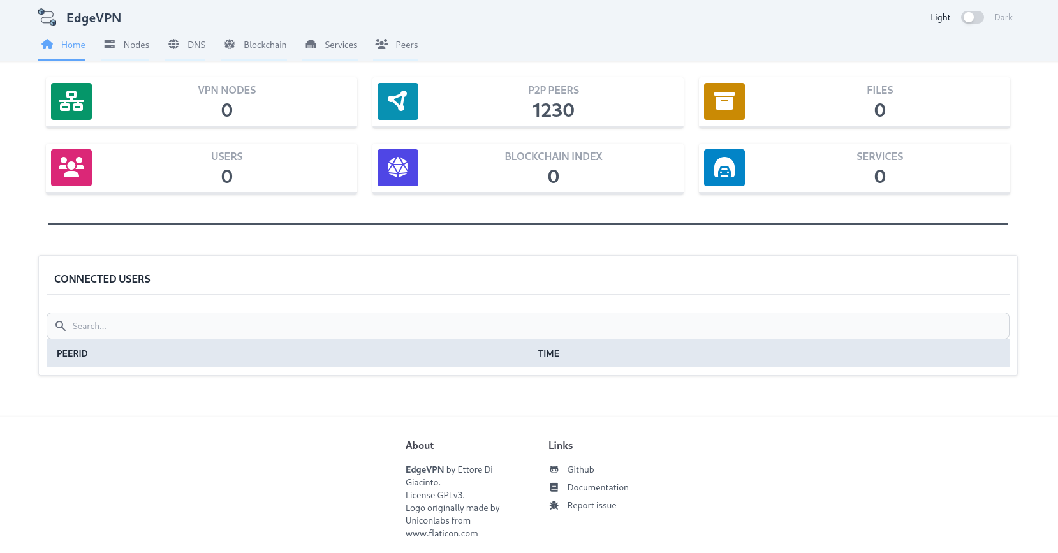Viewport: 1058px width, 553px height.
Task: Click the EdgeVPN brand title
Action: 94,18
